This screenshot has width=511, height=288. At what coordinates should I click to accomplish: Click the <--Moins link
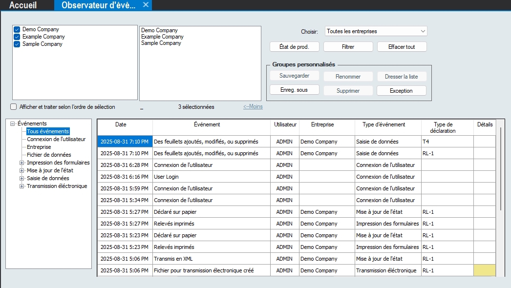click(x=253, y=107)
